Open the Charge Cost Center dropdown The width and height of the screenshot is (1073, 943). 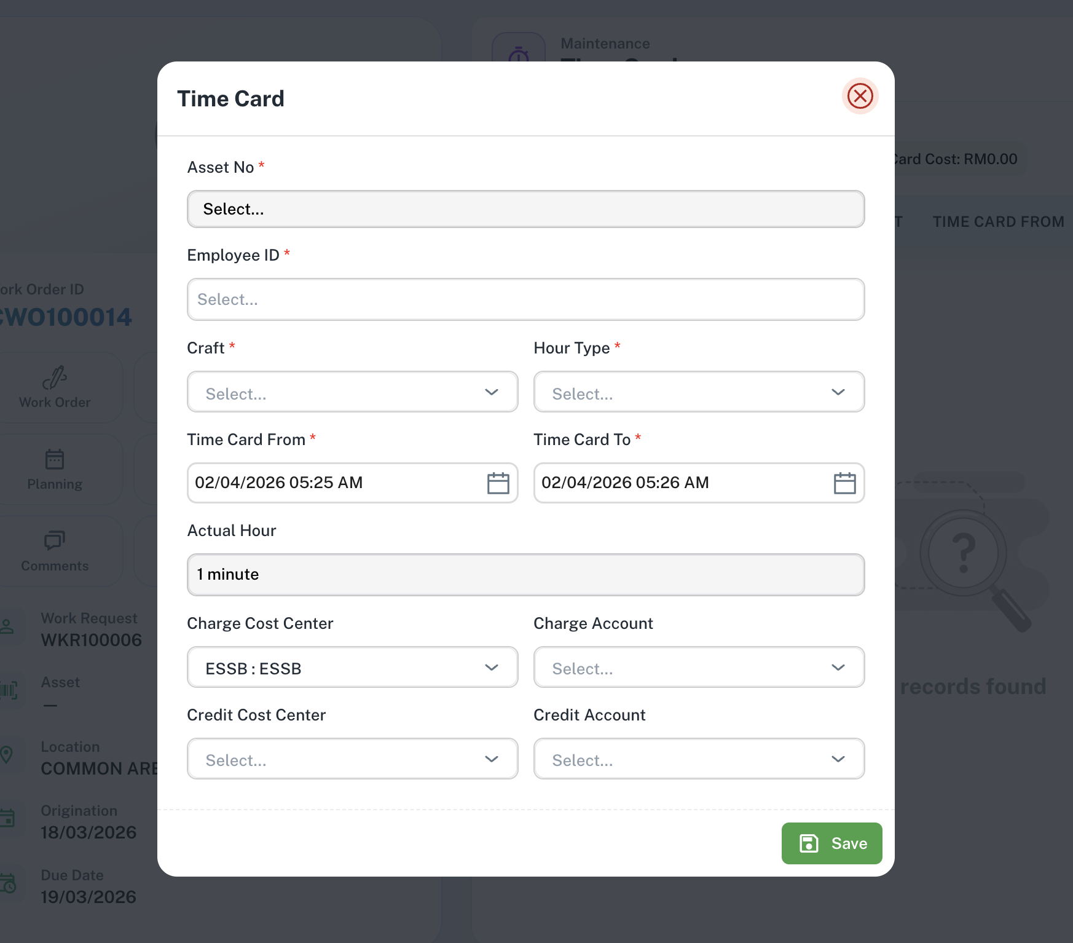pyautogui.click(x=352, y=668)
